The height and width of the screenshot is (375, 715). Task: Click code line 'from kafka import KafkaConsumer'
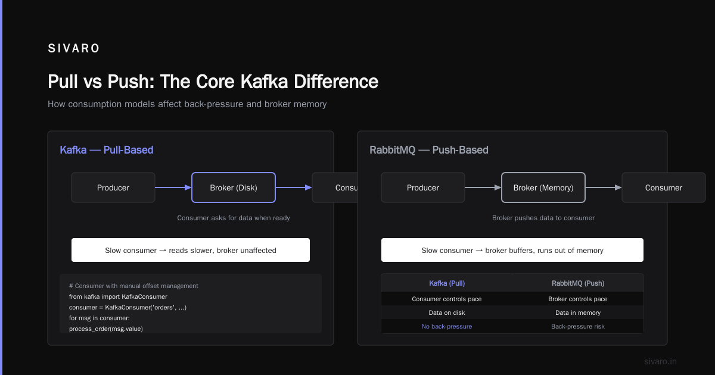[118, 296]
